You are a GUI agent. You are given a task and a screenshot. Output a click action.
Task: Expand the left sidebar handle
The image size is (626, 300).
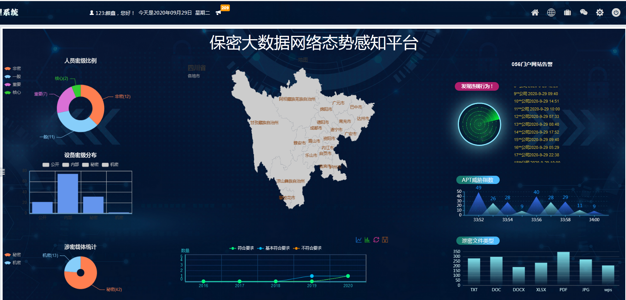point(3,172)
